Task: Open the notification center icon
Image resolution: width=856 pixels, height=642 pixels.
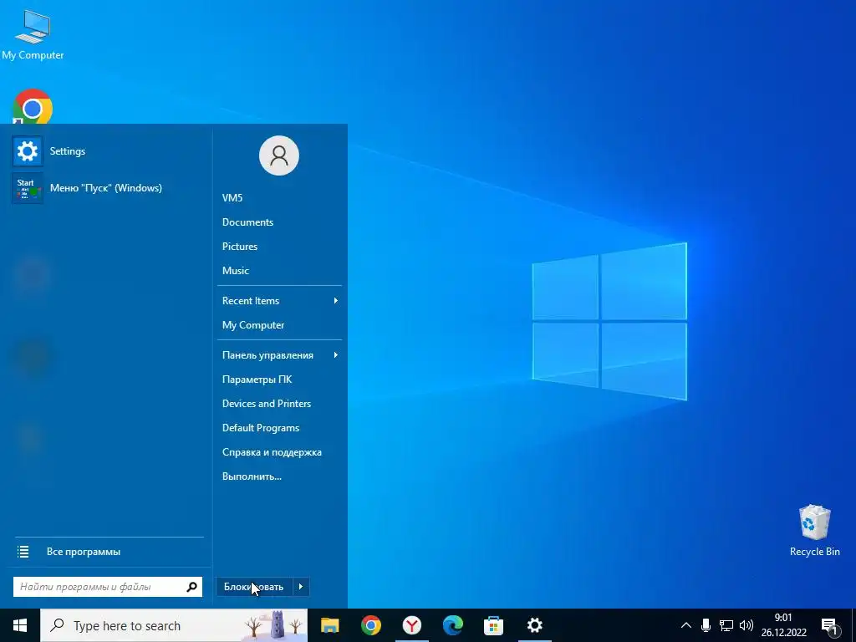Action: tap(830, 625)
